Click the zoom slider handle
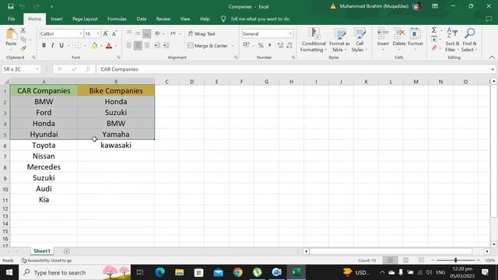Screen dimensions: 498x280 (x=455, y=261)
